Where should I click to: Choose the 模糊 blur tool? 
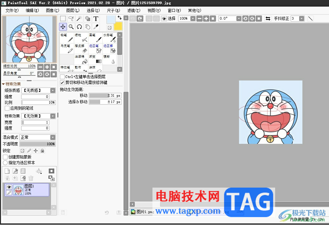110,59
